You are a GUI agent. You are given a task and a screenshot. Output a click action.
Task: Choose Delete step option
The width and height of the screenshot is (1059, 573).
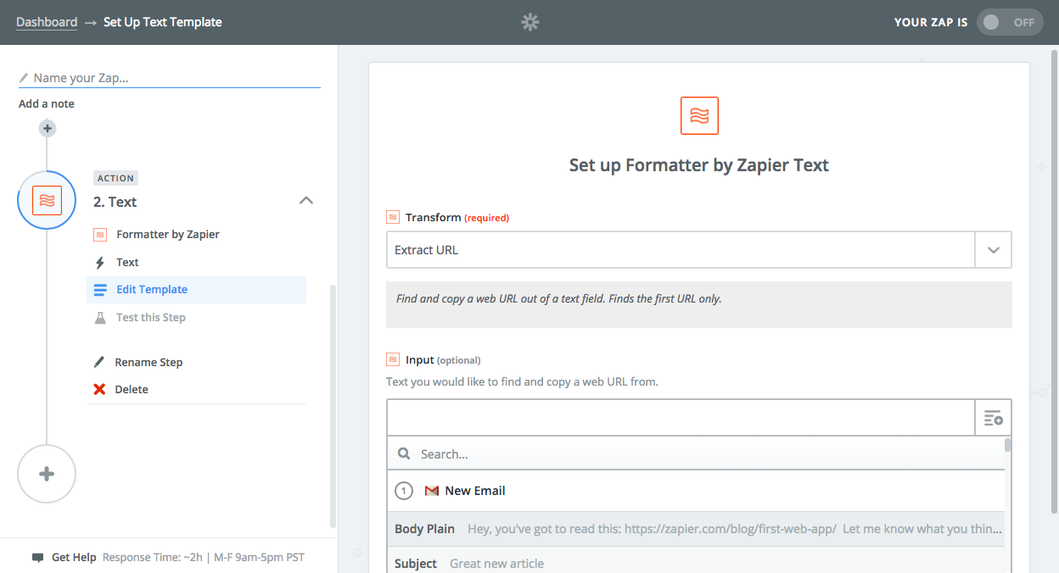pos(132,389)
